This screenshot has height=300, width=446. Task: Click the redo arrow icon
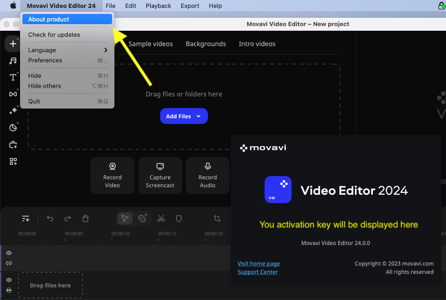click(x=68, y=218)
